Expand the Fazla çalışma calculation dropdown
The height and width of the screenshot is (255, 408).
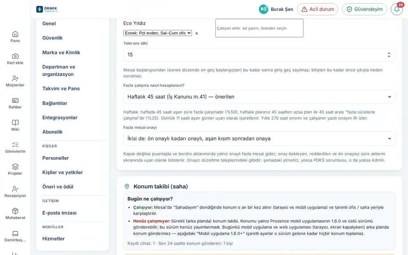pos(259,97)
